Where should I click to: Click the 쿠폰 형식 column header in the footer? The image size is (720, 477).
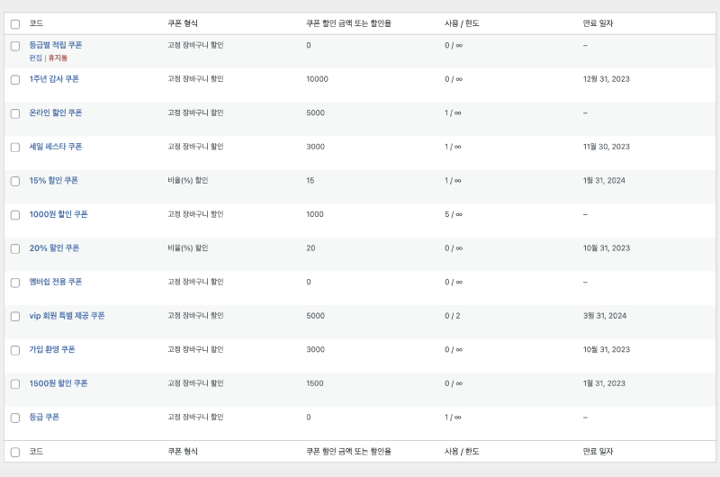pos(183,452)
